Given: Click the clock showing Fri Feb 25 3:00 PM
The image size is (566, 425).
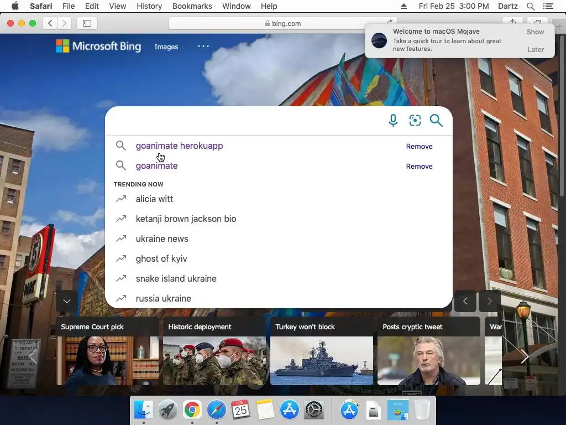Looking at the screenshot, I should point(454,6).
